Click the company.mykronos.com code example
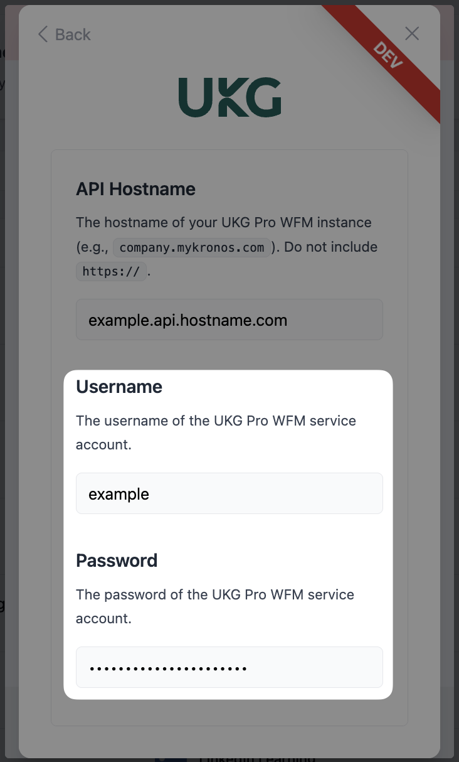Viewport: 459px width, 762px height. click(x=192, y=247)
